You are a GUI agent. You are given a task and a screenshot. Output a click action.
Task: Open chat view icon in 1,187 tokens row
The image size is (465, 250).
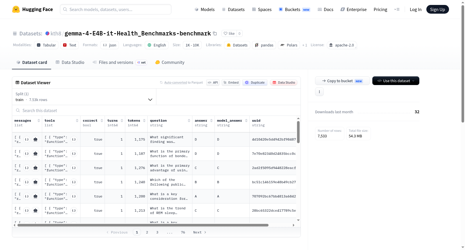(35, 154)
